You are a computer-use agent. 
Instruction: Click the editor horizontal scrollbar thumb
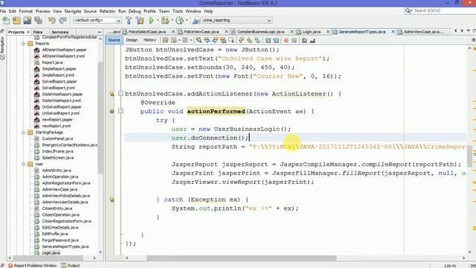pyautogui.click(x=241, y=258)
